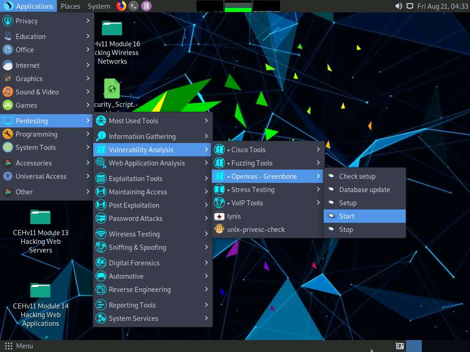Expand the Stress Testing submenu arrow
470x352 pixels.
(319, 189)
